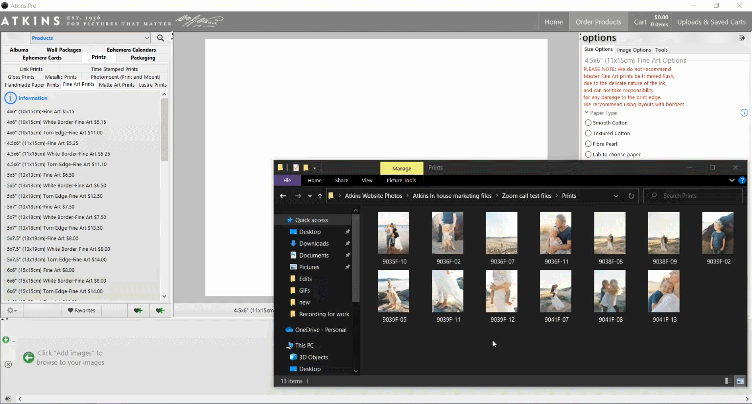
Task: Open Explorer address bar history dropdown
Action: (x=616, y=196)
